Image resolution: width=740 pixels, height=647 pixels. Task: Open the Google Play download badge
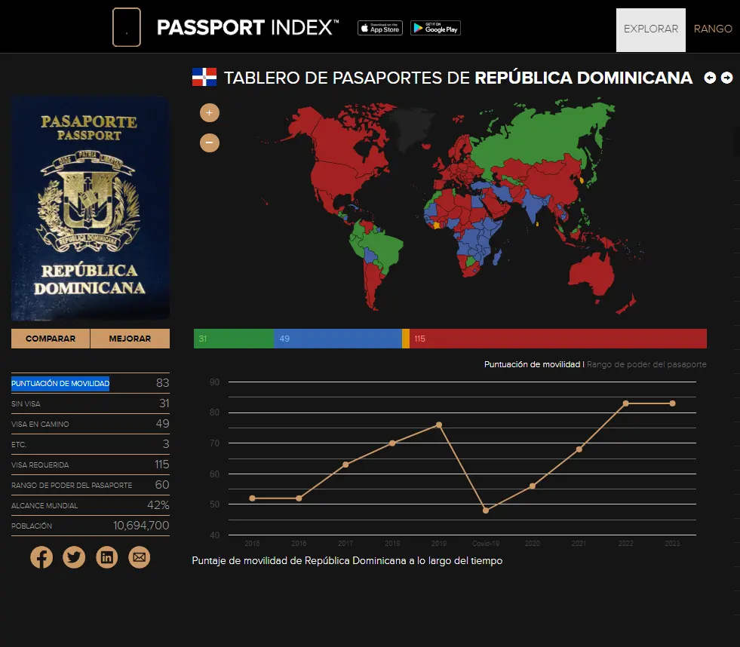tap(435, 28)
